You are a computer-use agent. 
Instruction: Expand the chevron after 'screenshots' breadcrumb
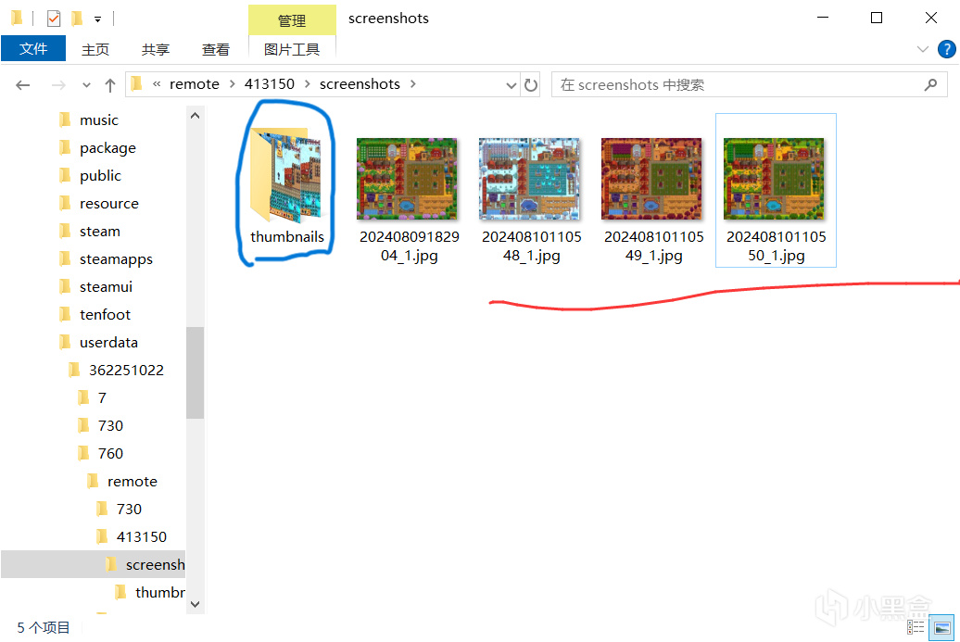[413, 84]
